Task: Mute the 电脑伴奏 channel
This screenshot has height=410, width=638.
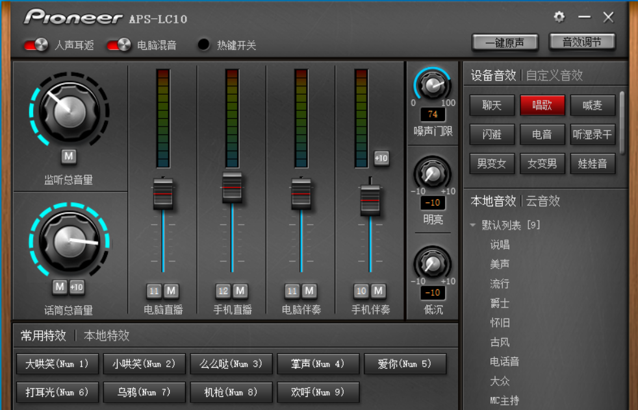Action: point(309,291)
